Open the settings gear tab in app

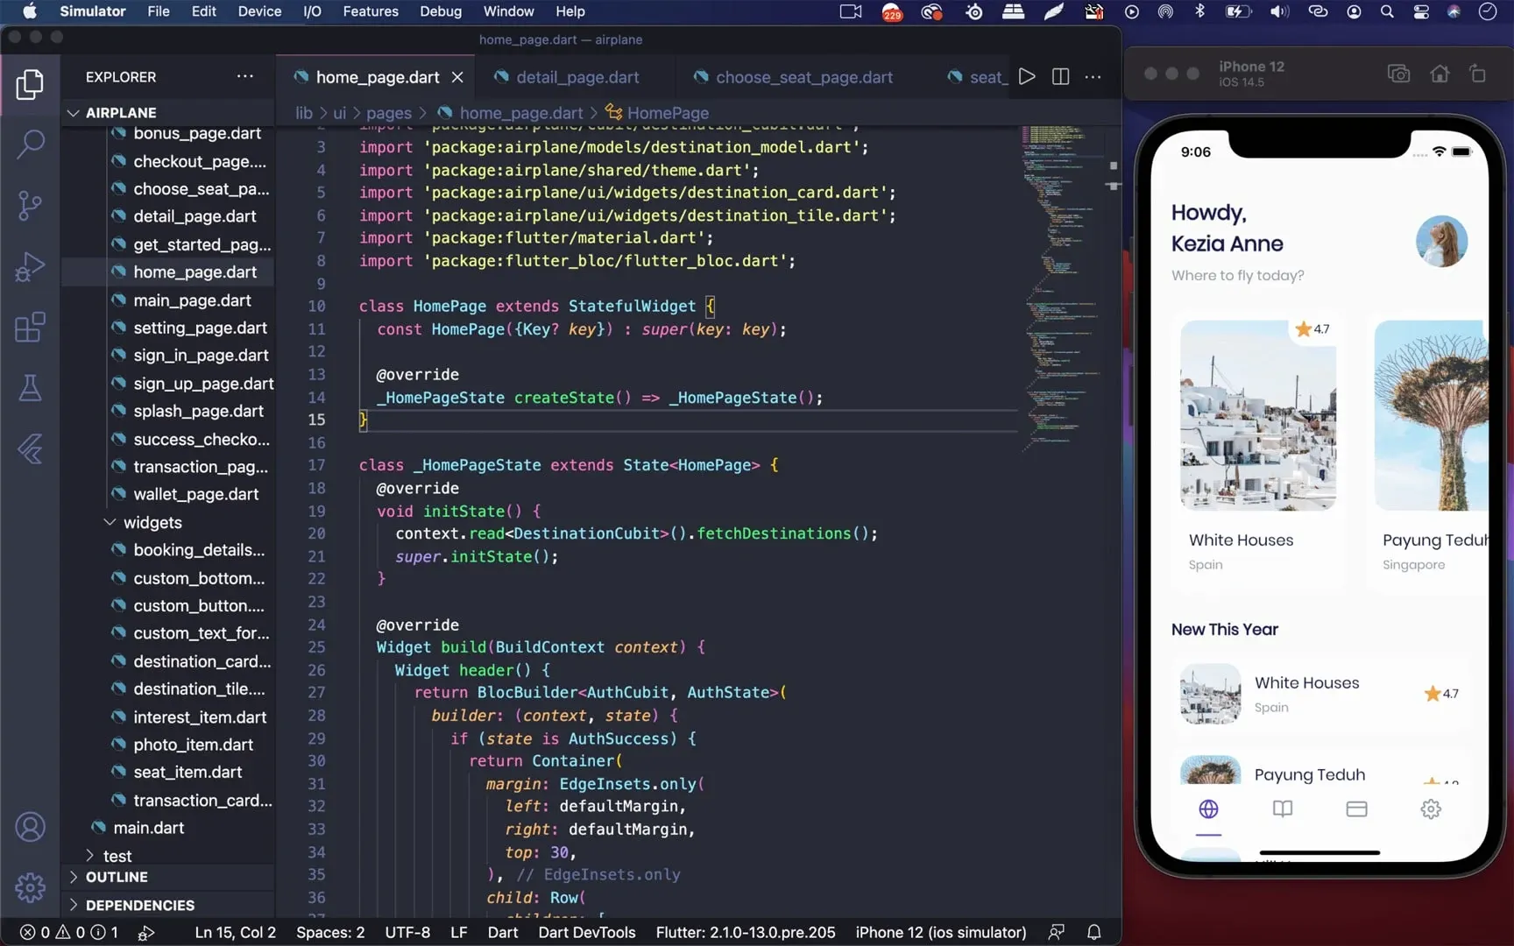click(1431, 808)
